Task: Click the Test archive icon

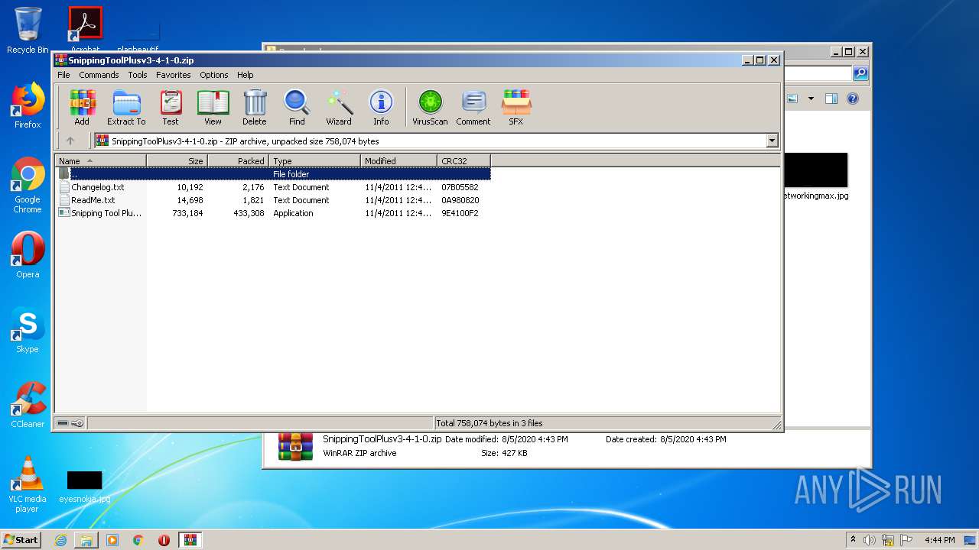Action: pyautogui.click(x=171, y=108)
